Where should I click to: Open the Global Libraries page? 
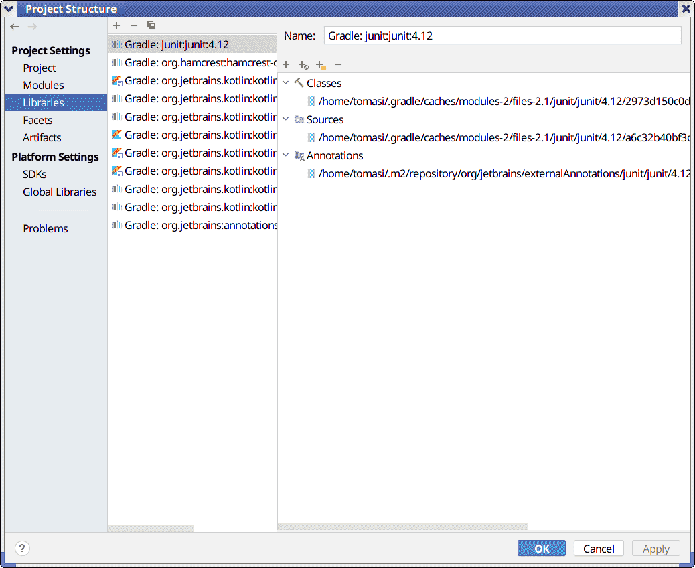(60, 192)
